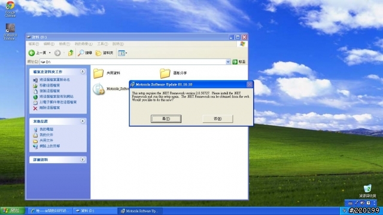Select the 共用資料 folder icon
The height and width of the screenshot is (215, 383).
(x=98, y=73)
